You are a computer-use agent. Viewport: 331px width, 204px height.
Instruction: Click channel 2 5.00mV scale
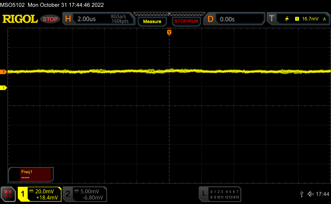coord(90,191)
